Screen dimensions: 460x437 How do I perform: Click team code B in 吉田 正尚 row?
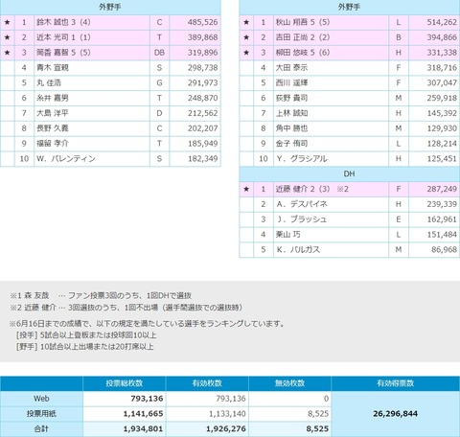[x=399, y=37]
